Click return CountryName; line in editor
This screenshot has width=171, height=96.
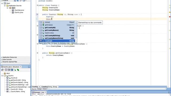click(55, 55)
